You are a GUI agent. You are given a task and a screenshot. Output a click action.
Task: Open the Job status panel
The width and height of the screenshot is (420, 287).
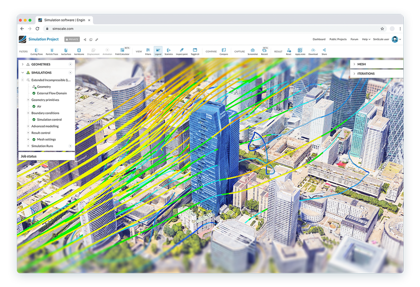28,156
